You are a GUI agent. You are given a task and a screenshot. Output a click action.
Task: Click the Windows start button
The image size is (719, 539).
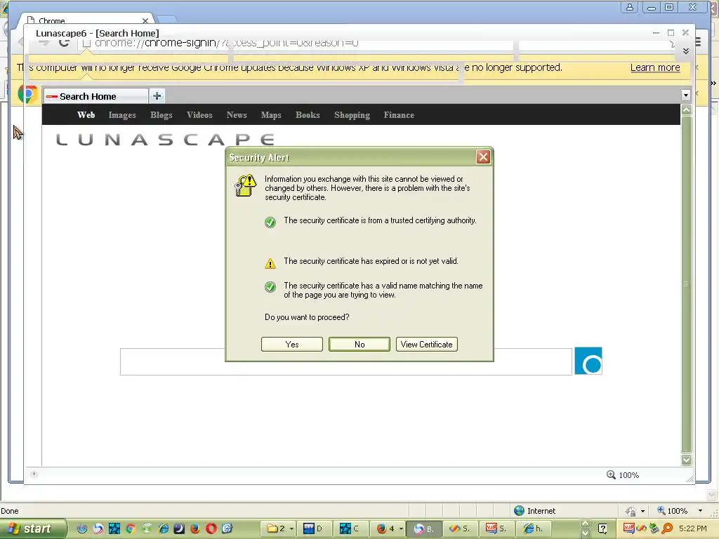pyautogui.click(x=32, y=528)
